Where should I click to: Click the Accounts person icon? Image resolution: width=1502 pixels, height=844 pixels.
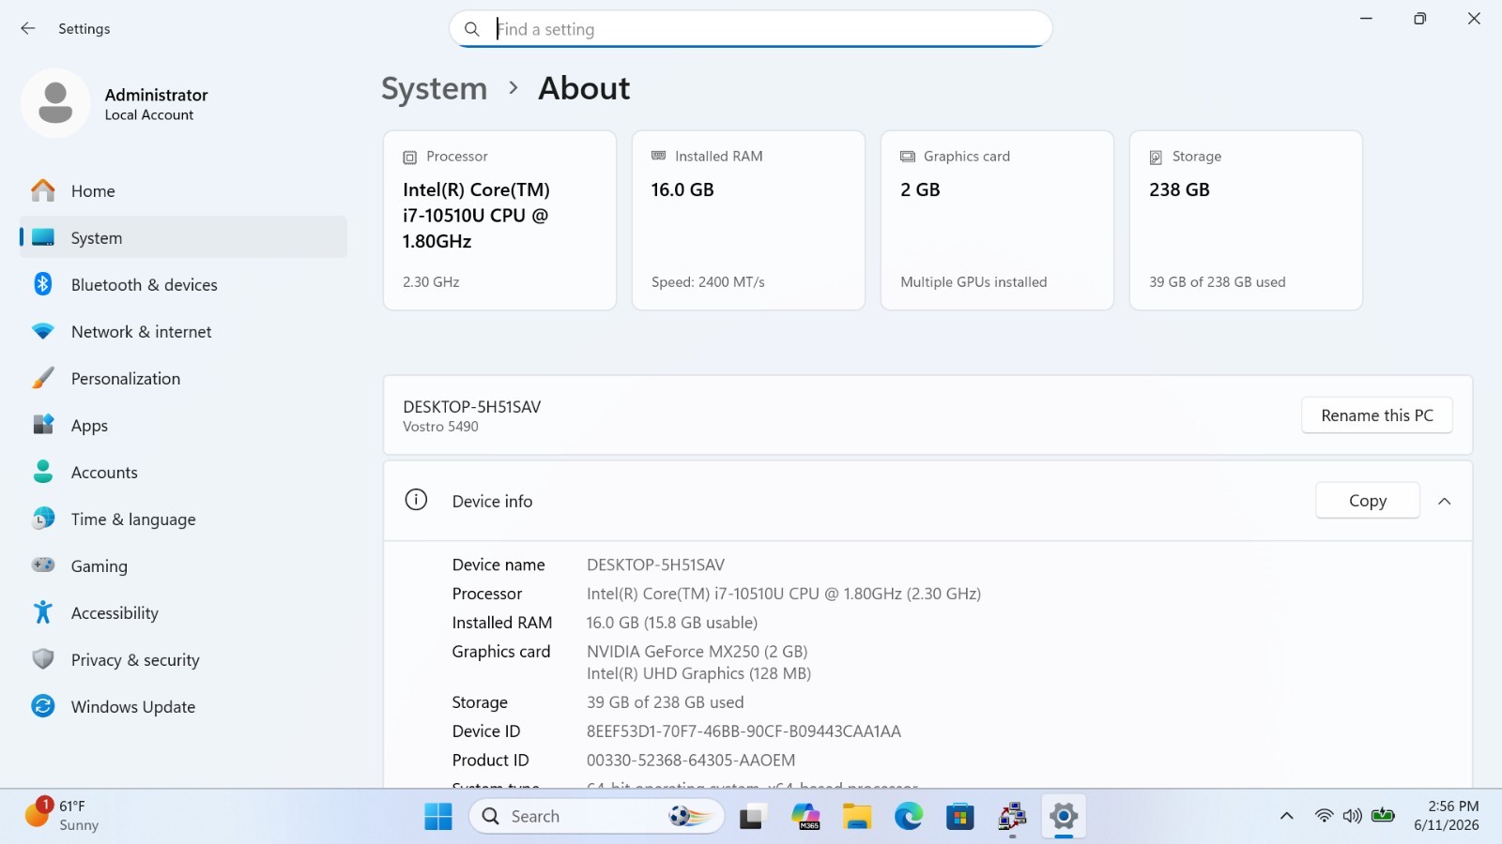coord(43,472)
